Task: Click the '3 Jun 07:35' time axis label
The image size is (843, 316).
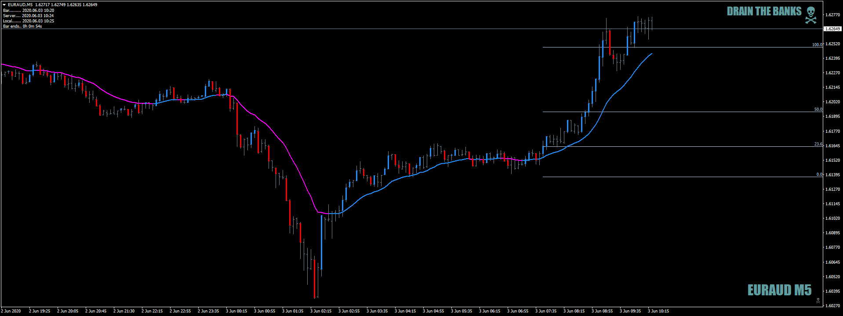Action: click(546, 311)
